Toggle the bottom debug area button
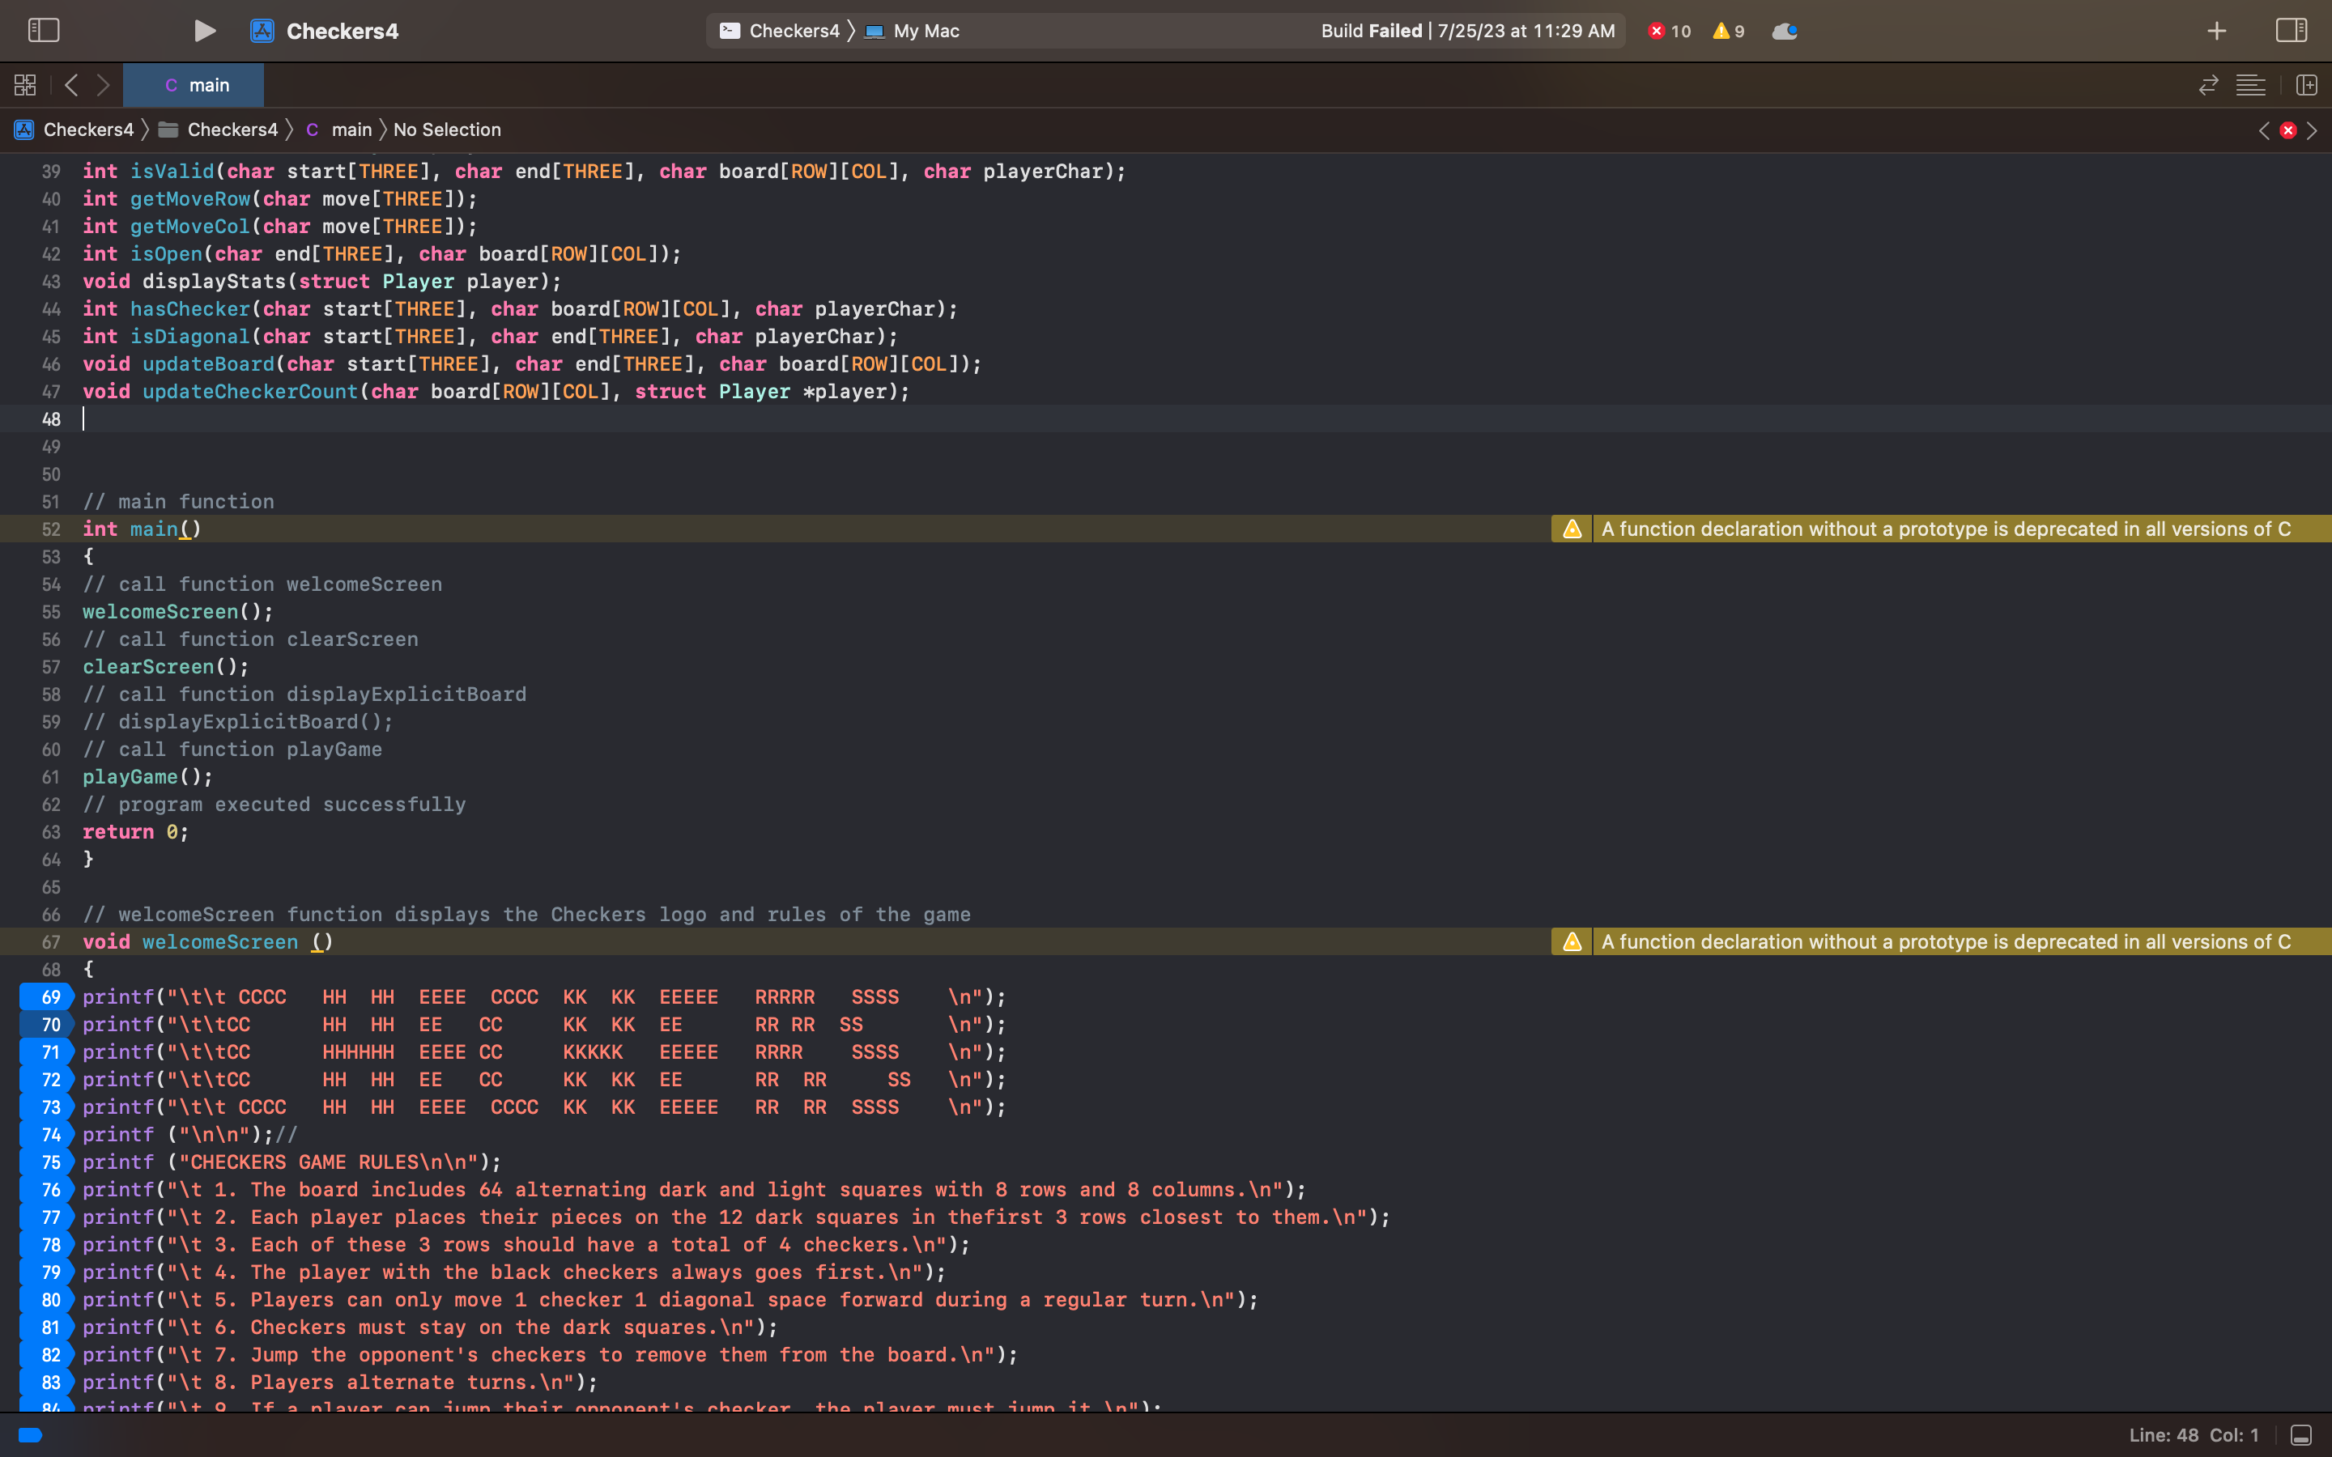 [2300, 1435]
